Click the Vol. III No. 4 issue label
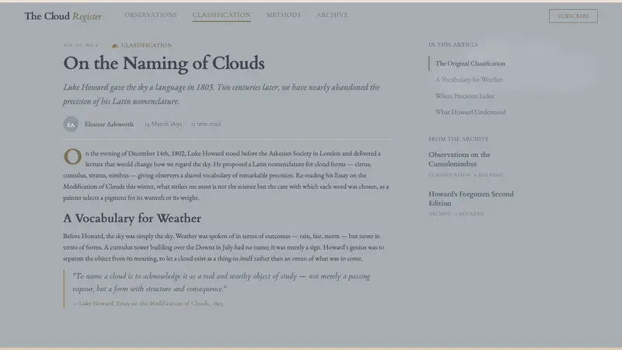This screenshot has height=350, width=622. pos(81,45)
